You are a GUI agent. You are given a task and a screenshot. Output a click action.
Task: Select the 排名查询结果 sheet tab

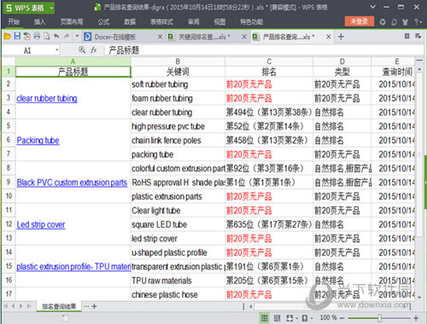(59, 306)
